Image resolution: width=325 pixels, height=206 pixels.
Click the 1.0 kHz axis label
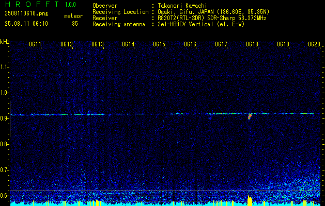tap(4, 93)
